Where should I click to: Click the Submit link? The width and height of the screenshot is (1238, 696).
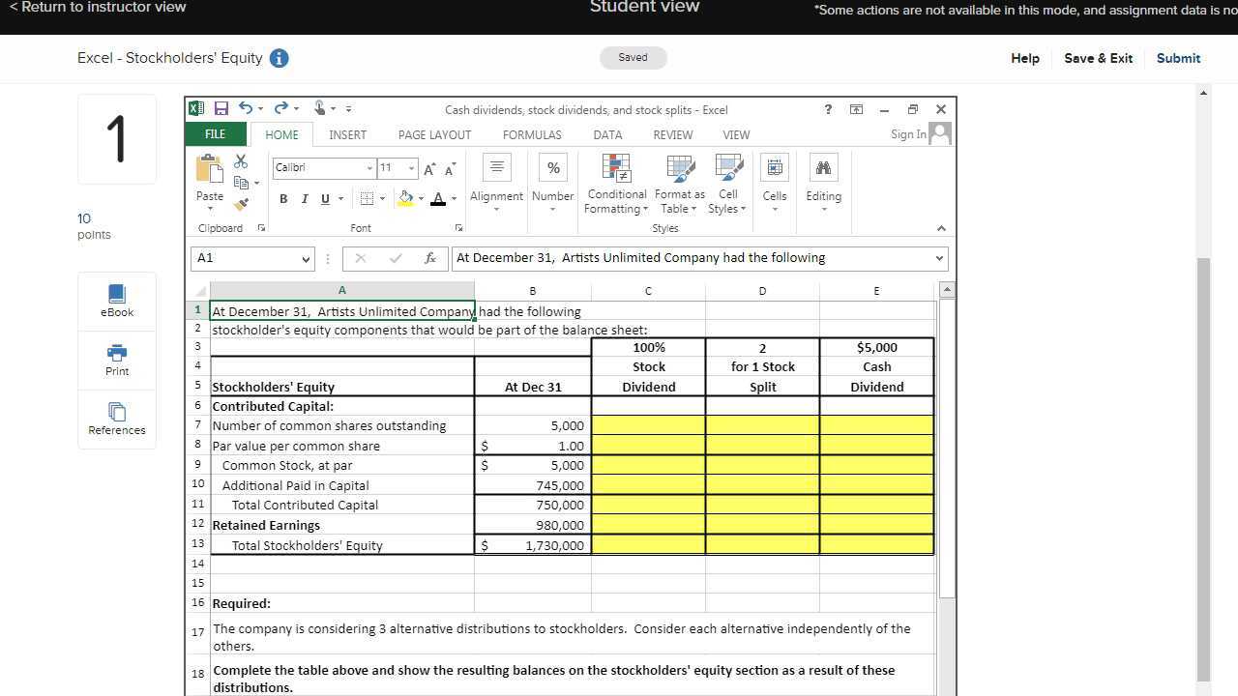click(x=1178, y=58)
